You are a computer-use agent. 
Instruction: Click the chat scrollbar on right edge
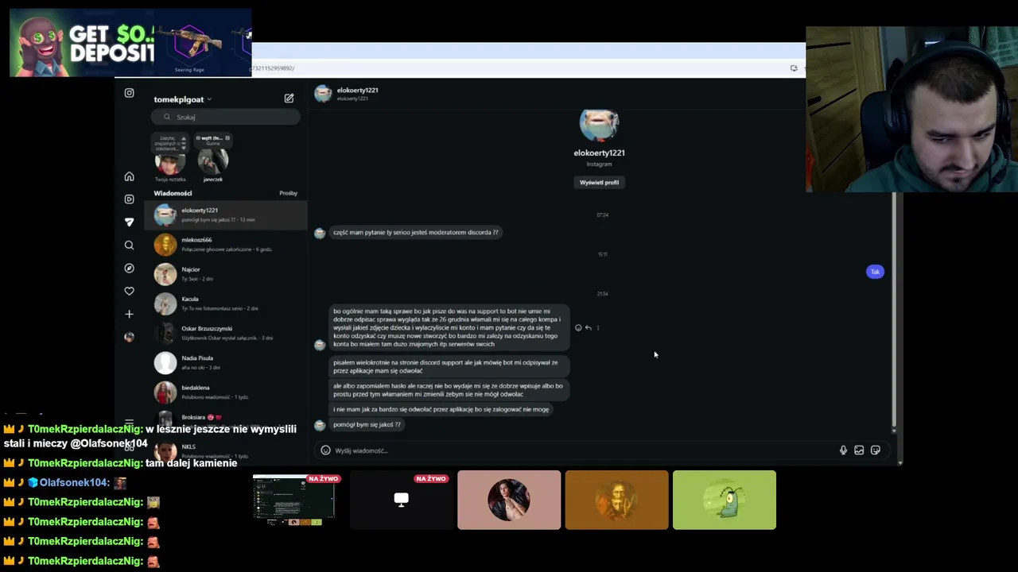[894, 310]
